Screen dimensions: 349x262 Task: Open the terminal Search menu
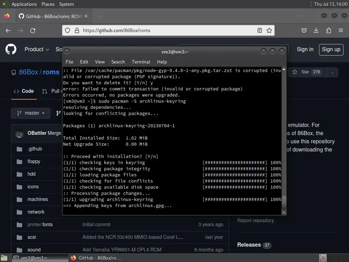pos(118,62)
